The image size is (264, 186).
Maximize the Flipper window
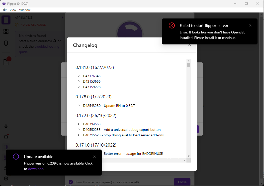tap(246, 3)
